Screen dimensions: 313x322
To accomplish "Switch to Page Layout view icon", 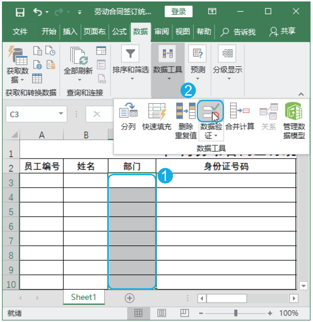I will [162, 313].
